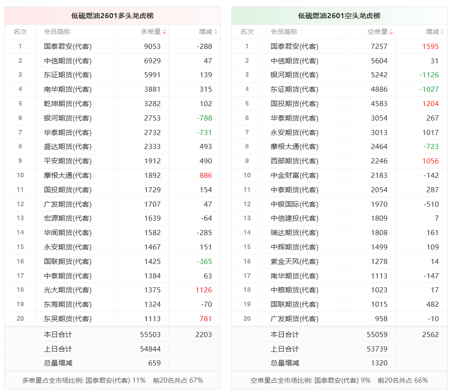Image resolution: width=452 pixels, height=392 pixels.
Task: Select 国联期货(代客) in long table
Action: (68, 261)
